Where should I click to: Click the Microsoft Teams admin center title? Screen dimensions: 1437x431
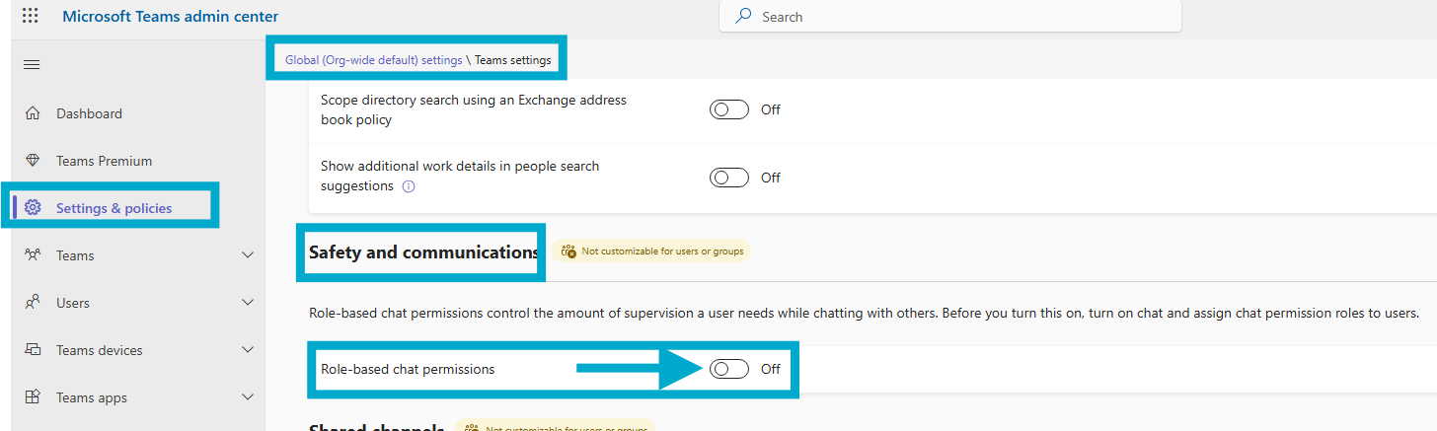pyautogui.click(x=171, y=16)
